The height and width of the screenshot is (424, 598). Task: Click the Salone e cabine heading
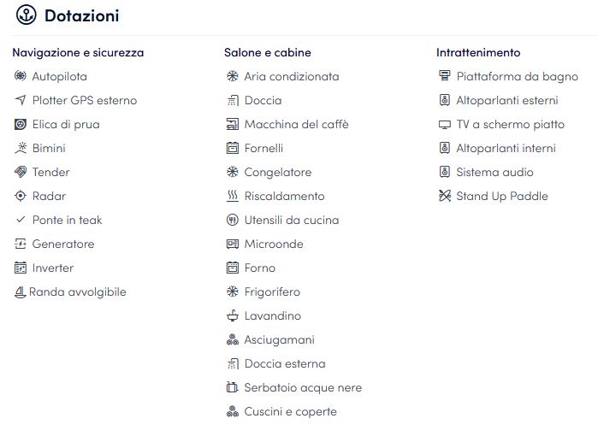(268, 52)
